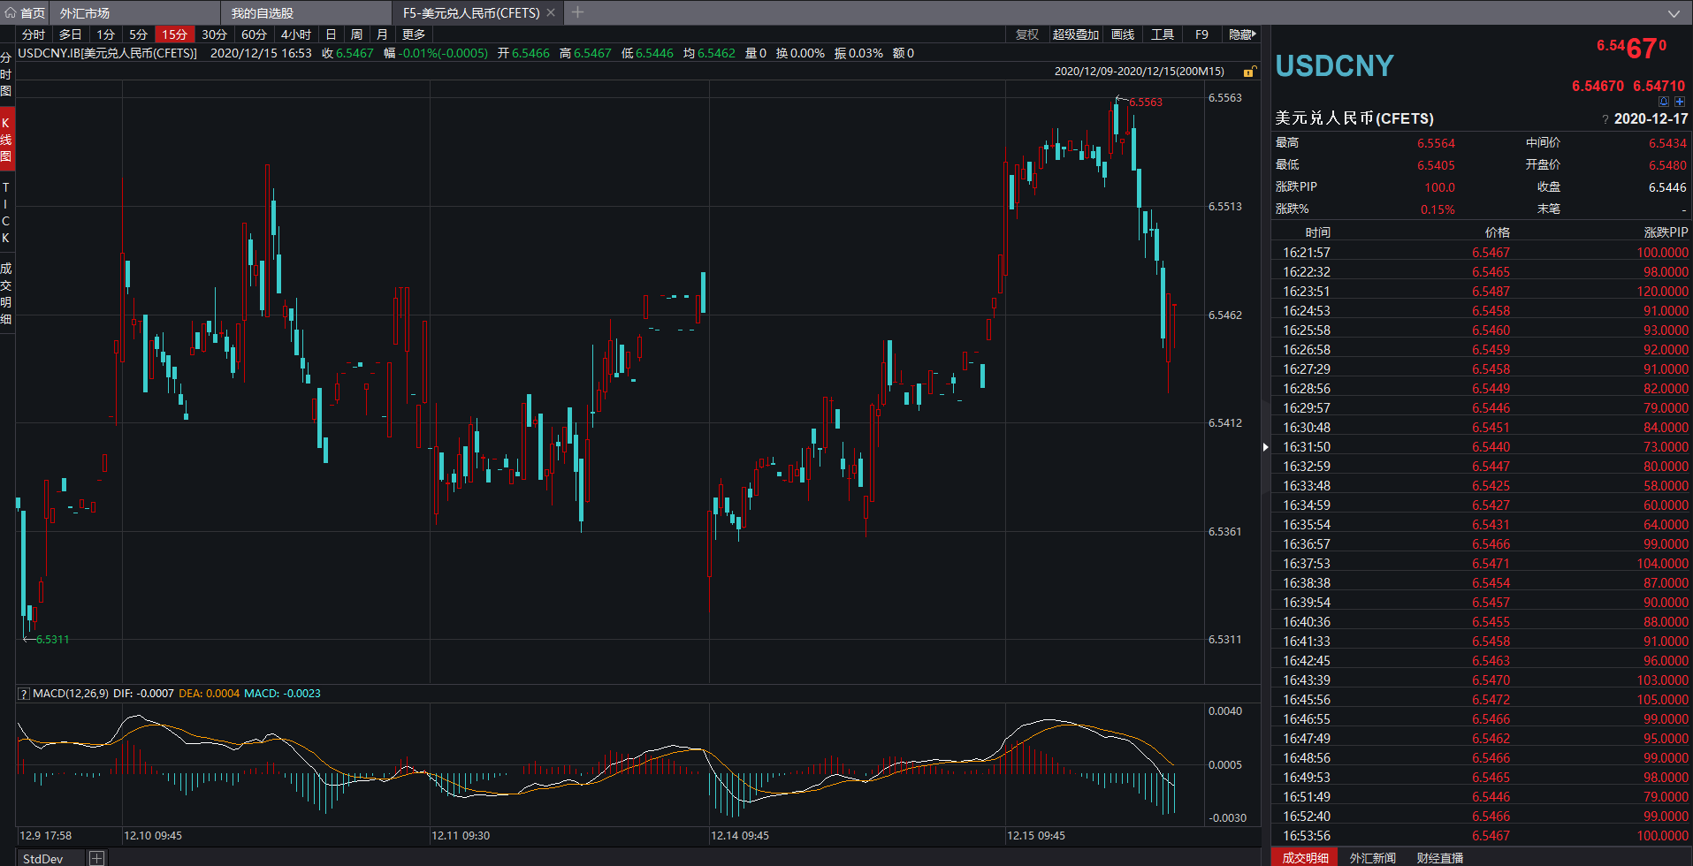1693x866 pixels.
Task: Click the F9 button
Action: pos(1201,34)
